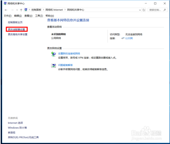Click the Forward navigation arrow
The height and width of the screenshot is (144, 170).
click(x=12, y=10)
